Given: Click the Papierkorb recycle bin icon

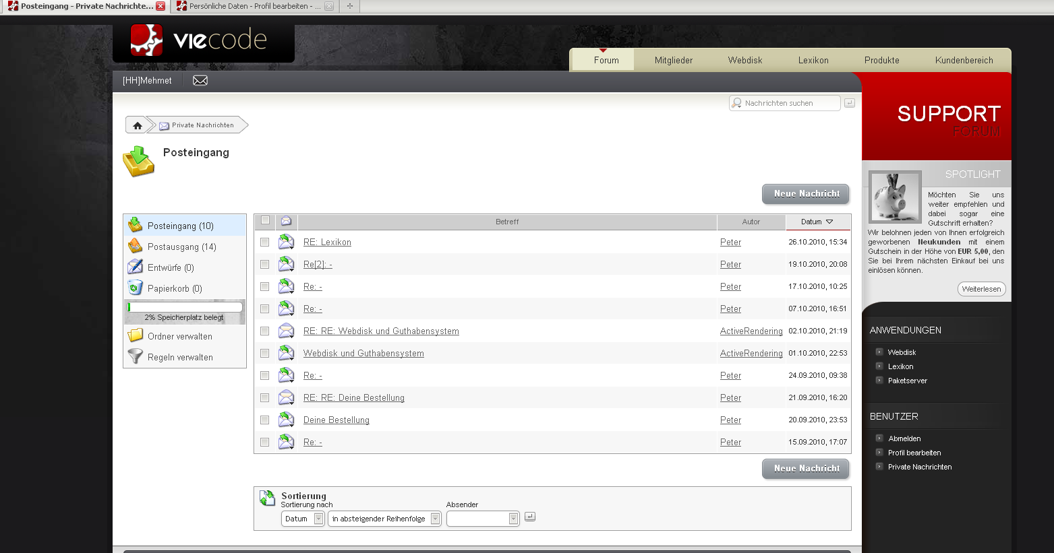Looking at the screenshot, I should 136,288.
